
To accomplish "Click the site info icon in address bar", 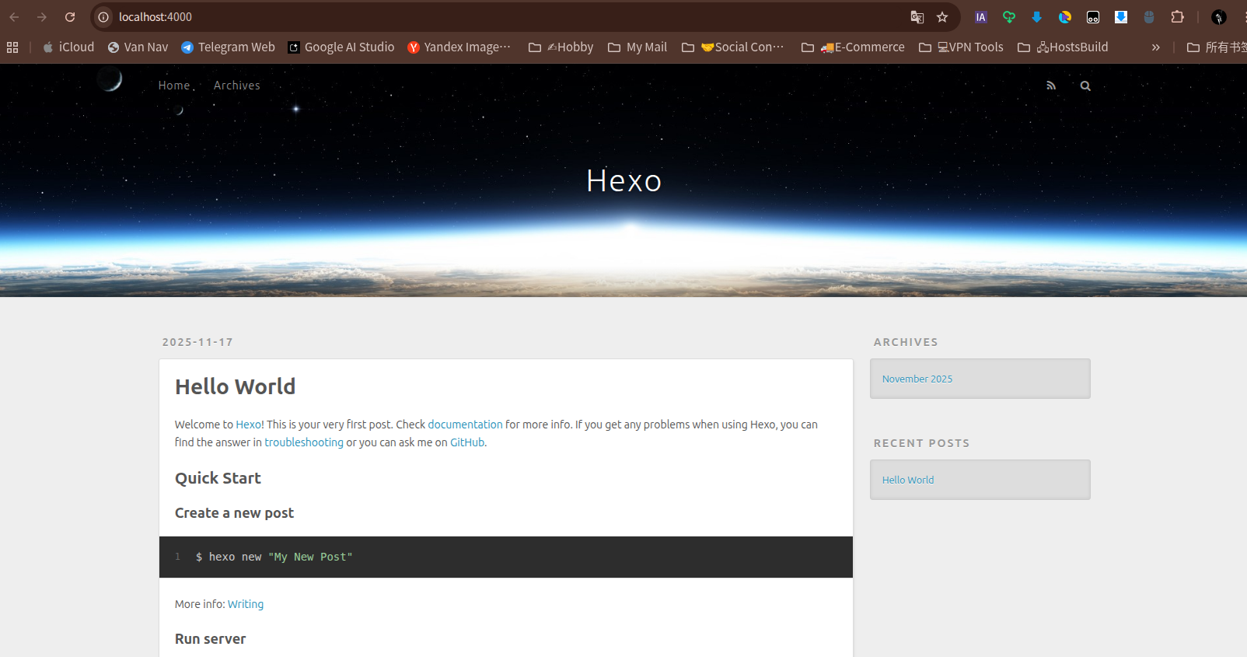I will (x=103, y=17).
